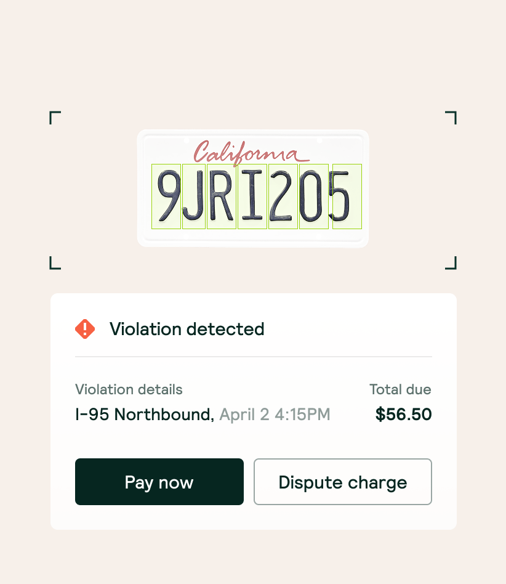Click the $56.50 total due amount
This screenshot has height=584, width=506.
pos(403,414)
